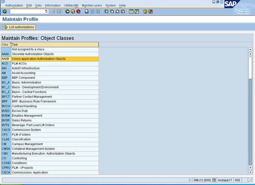This screenshot has width=255, height=185.
Task: Select 'Cross-application Authorization Objects' row
Action: [50, 59]
